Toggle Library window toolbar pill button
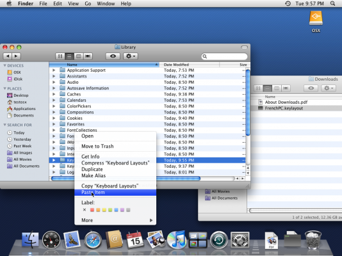Viewport: 342px width, 256px height. tap(244, 47)
